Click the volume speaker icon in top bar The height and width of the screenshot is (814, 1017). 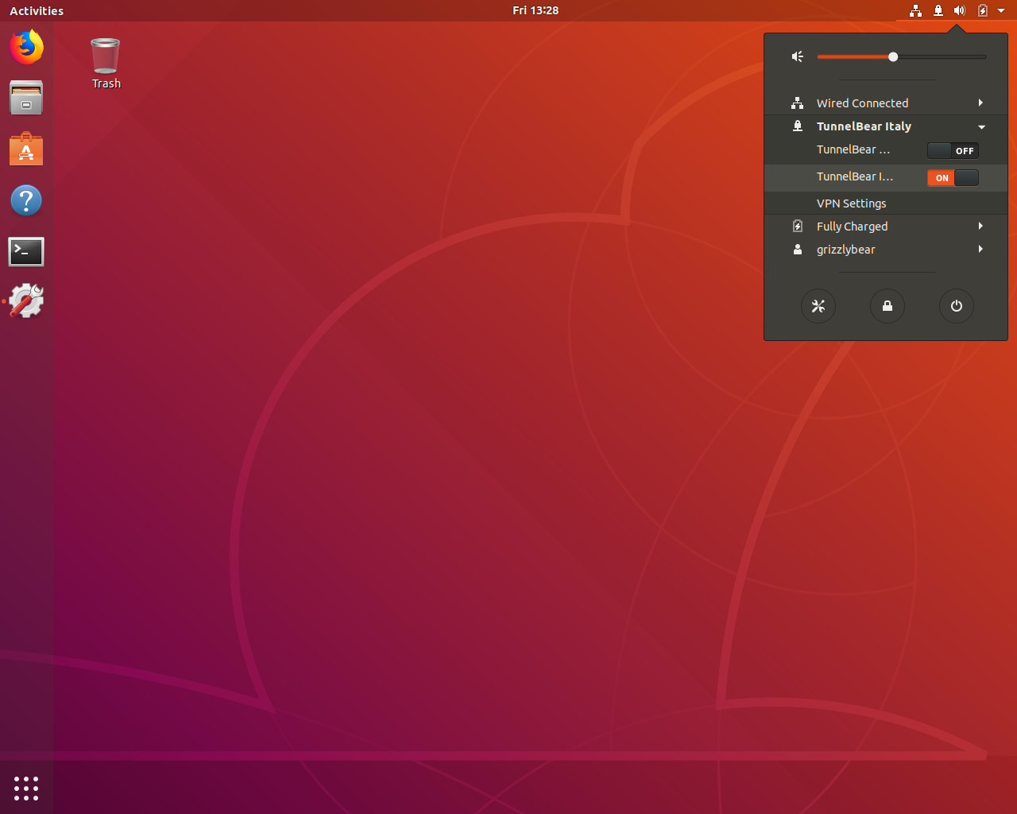(960, 10)
